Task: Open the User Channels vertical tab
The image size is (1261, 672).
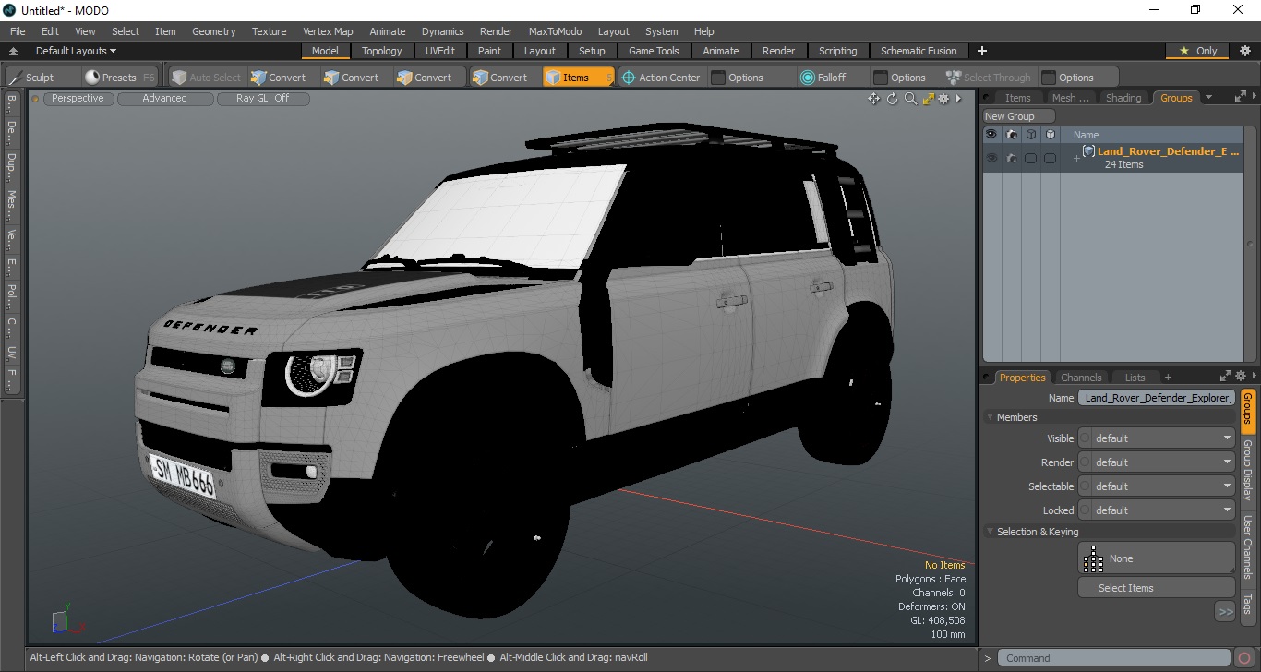Action: (x=1247, y=547)
